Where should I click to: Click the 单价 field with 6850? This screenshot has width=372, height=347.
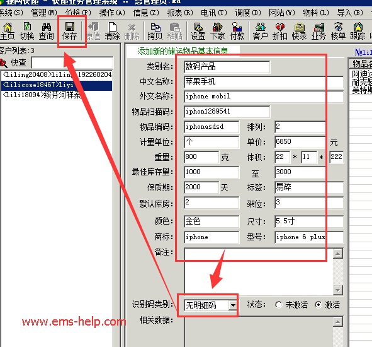point(300,142)
